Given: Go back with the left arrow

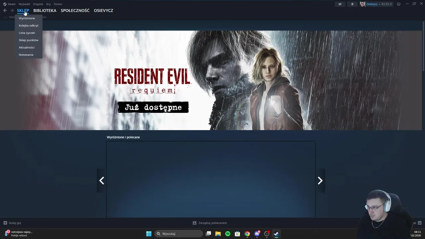Looking at the screenshot, I should pos(5,11).
